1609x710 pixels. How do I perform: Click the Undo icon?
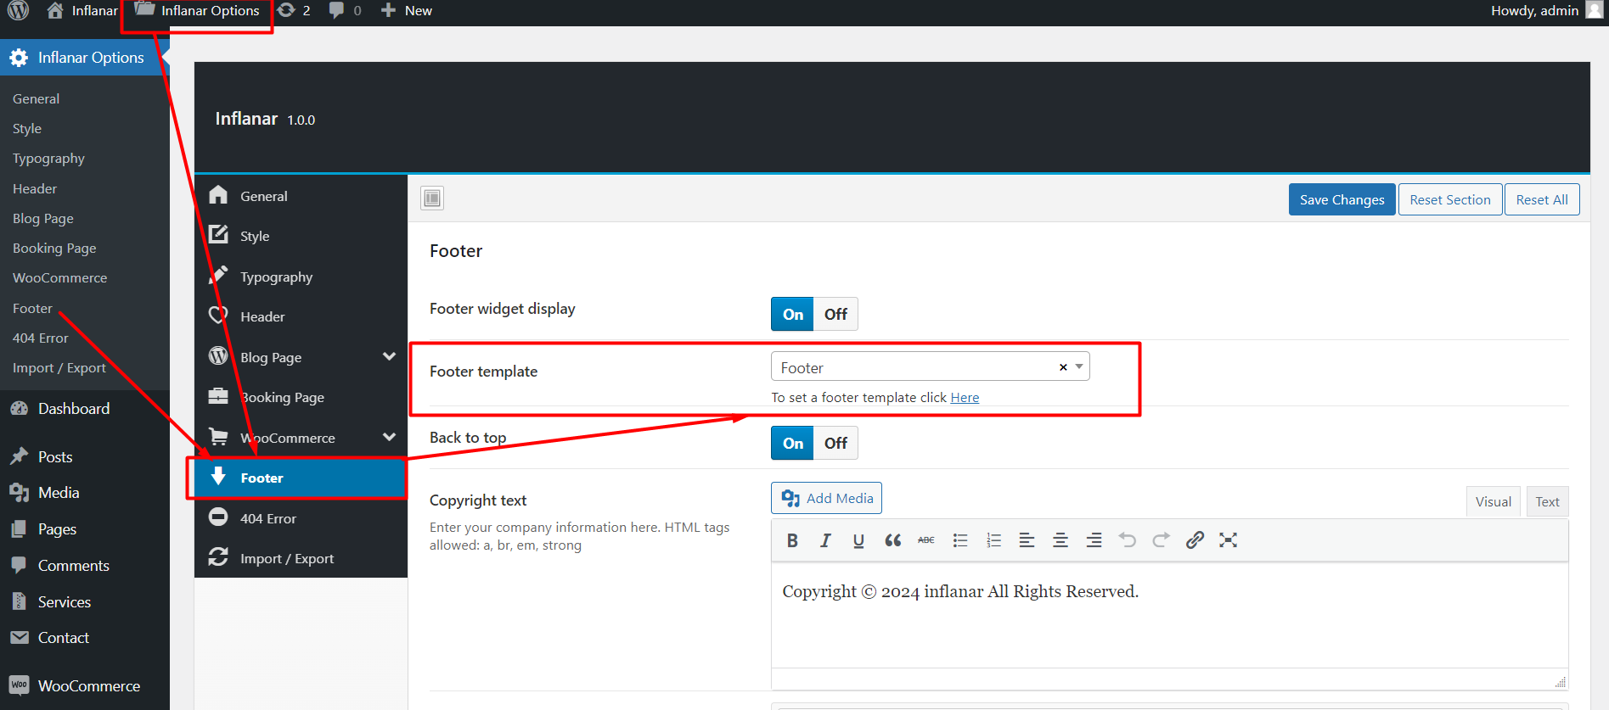1128,540
